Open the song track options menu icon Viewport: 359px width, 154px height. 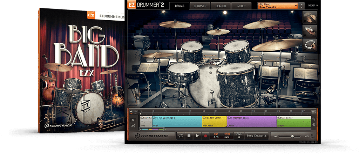click(x=313, y=112)
